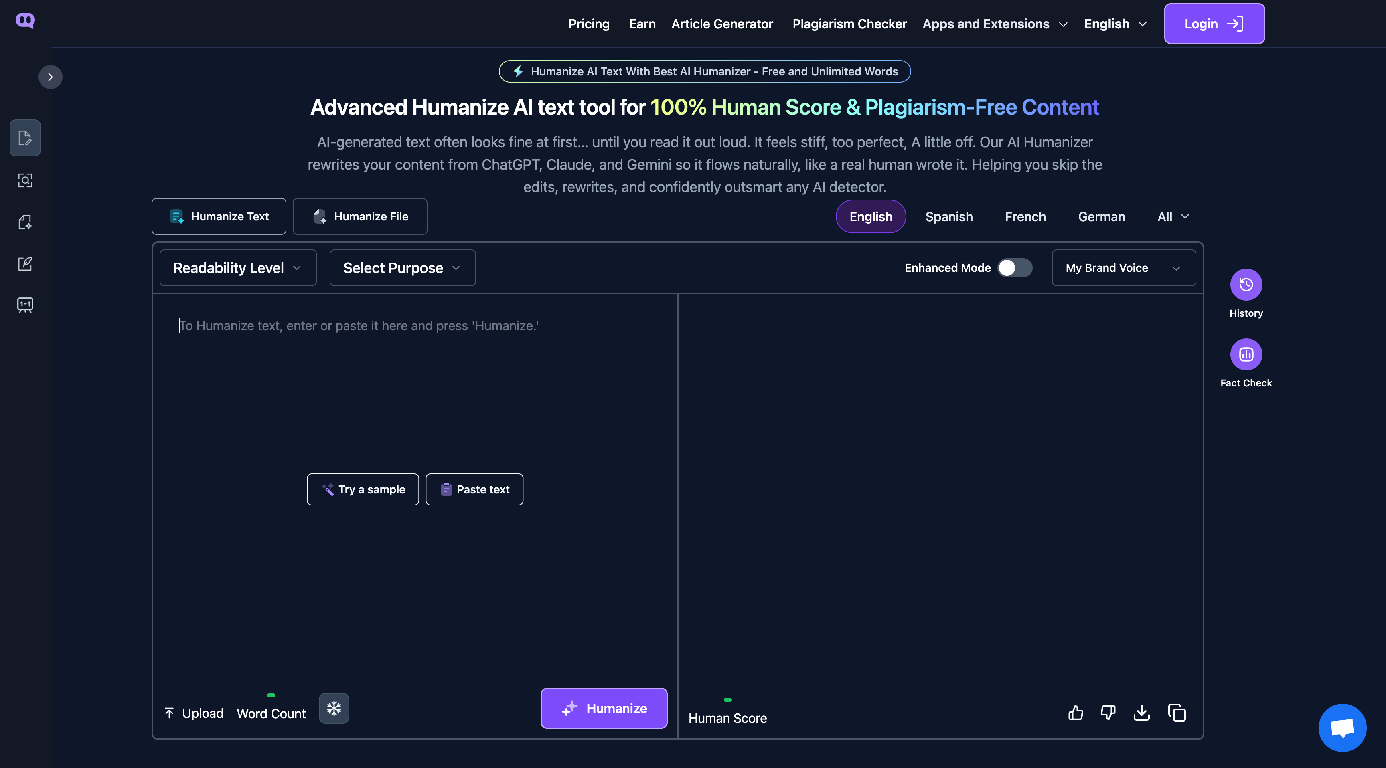Select the quill writing tool in the sidebar
Screen dimensions: 1386x768
(25, 263)
